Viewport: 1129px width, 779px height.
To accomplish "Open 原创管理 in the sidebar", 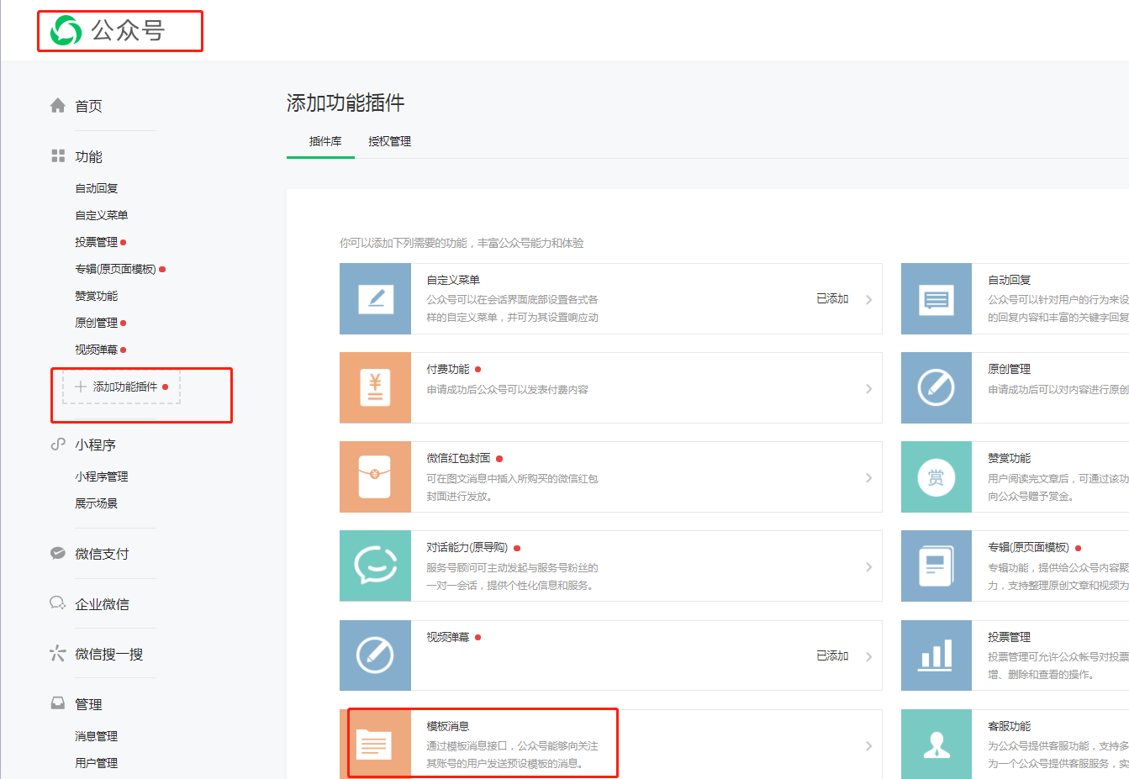I will [97, 323].
